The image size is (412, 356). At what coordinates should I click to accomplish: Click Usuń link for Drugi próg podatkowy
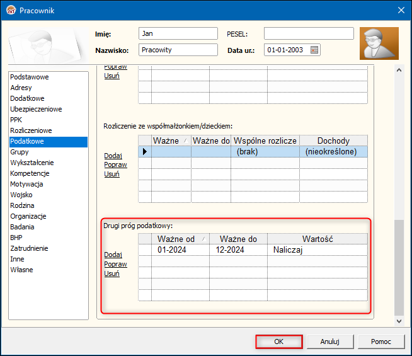[112, 273]
